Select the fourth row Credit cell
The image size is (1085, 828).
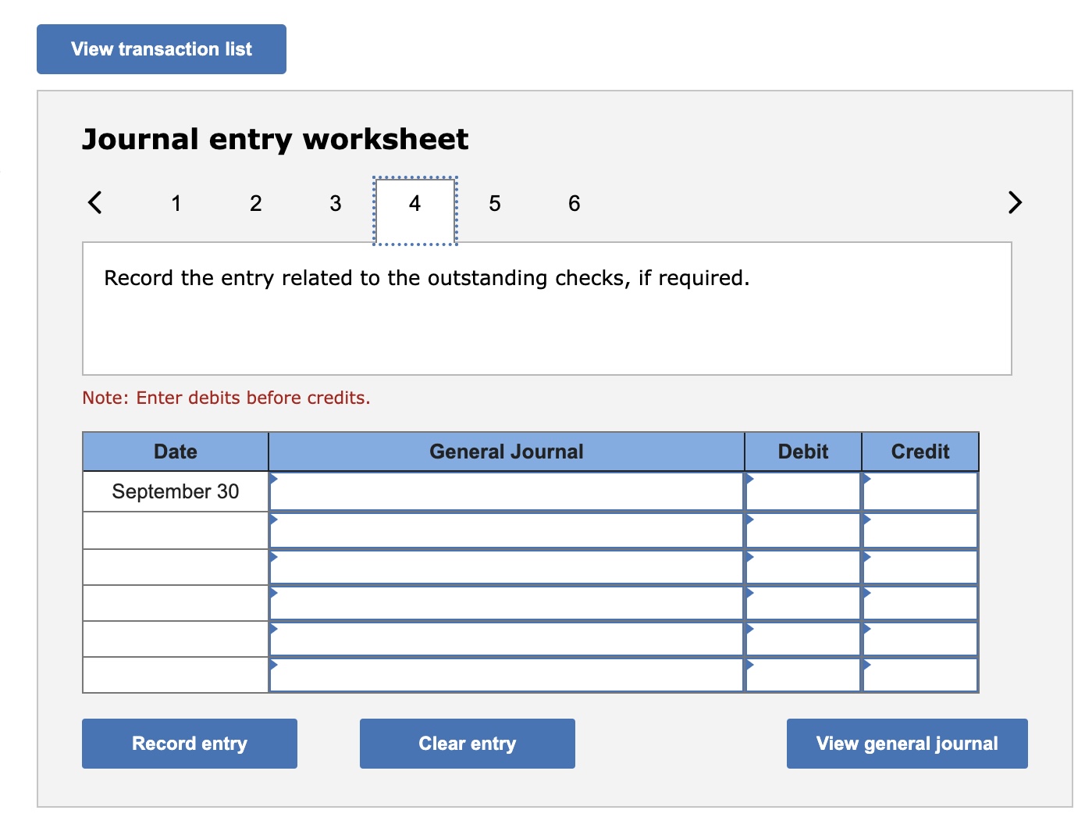(x=920, y=603)
